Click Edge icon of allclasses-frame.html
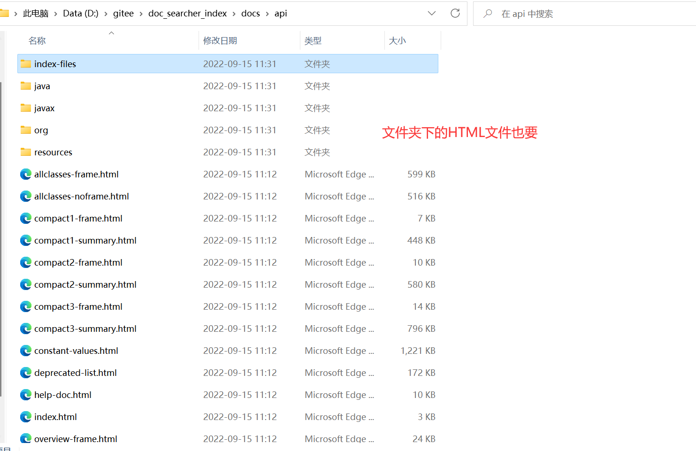The height and width of the screenshot is (451, 696). 26,174
